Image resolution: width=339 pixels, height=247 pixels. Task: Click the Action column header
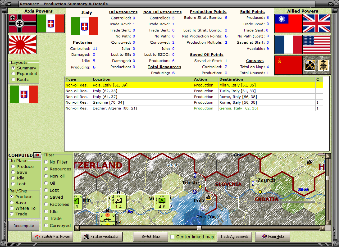point(205,79)
